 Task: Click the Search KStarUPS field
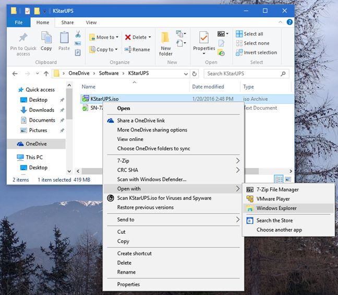point(246,74)
